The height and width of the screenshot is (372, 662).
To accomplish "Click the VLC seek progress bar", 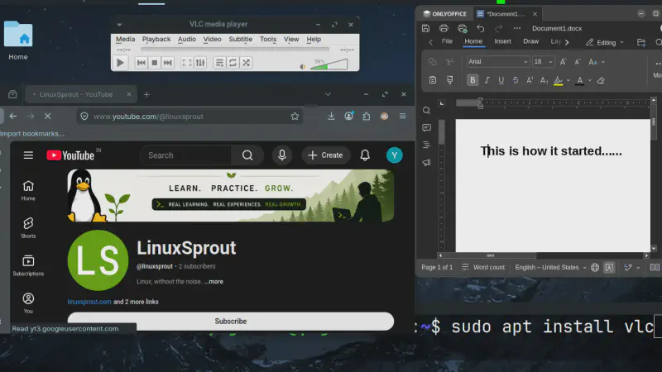I will coord(235,50).
